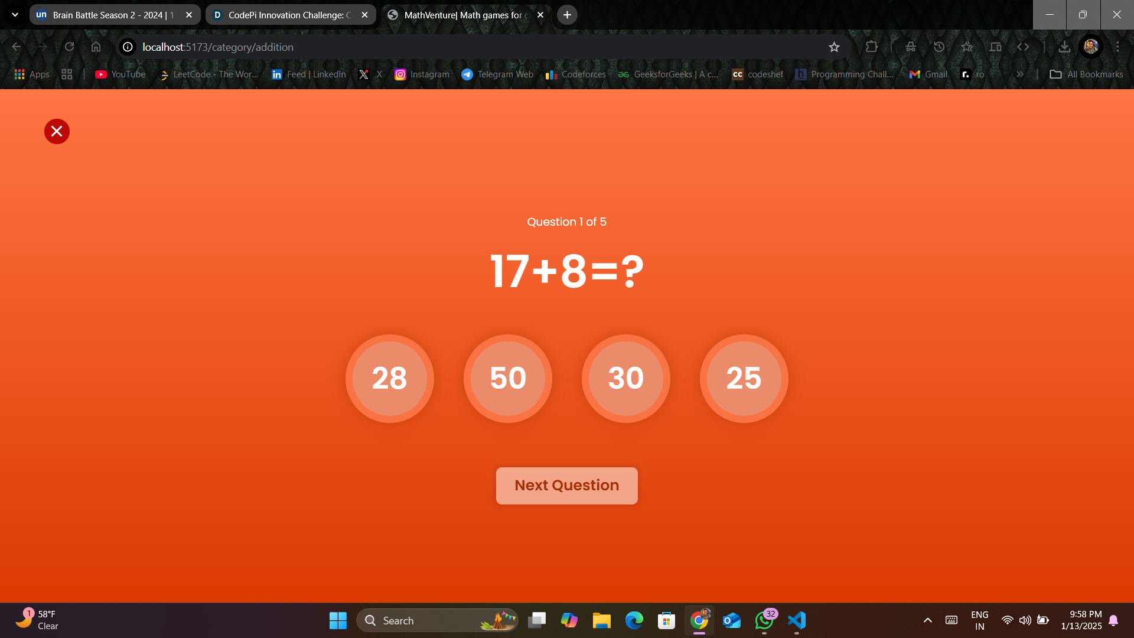This screenshot has height=638, width=1134.
Task: Open the Extensions puzzle icon
Action: coord(871,47)
